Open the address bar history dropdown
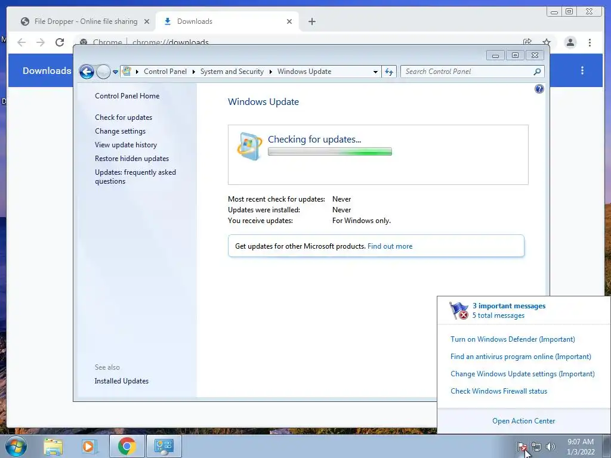Screen dimensions: 611x458 click(375, 72)
